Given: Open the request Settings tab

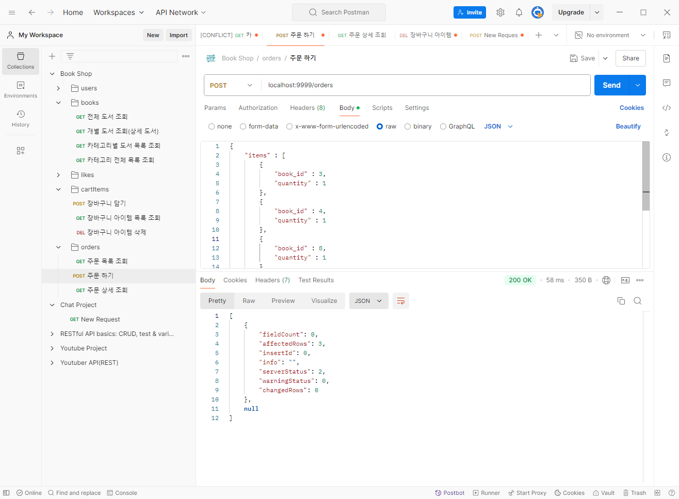Looking at the screenshot, I should tap(417, 108).
